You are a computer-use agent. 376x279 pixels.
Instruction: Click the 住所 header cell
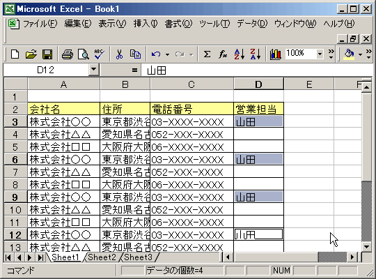[125, 109]
